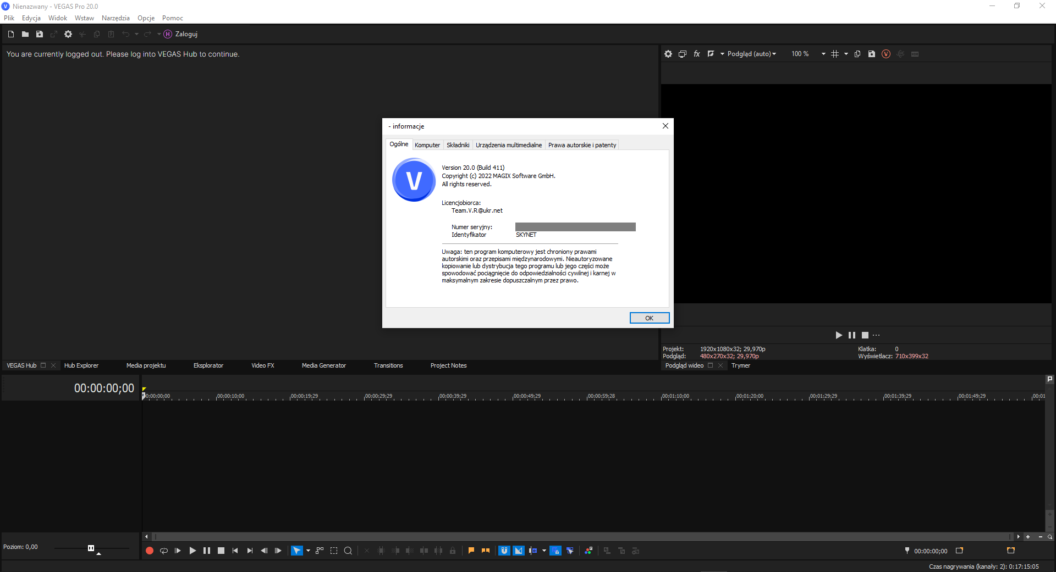Click the VEGAS Hub icon beside Zaloguj
The height and width of the screenshot is (572, 1056).
(x=168, y=34)
